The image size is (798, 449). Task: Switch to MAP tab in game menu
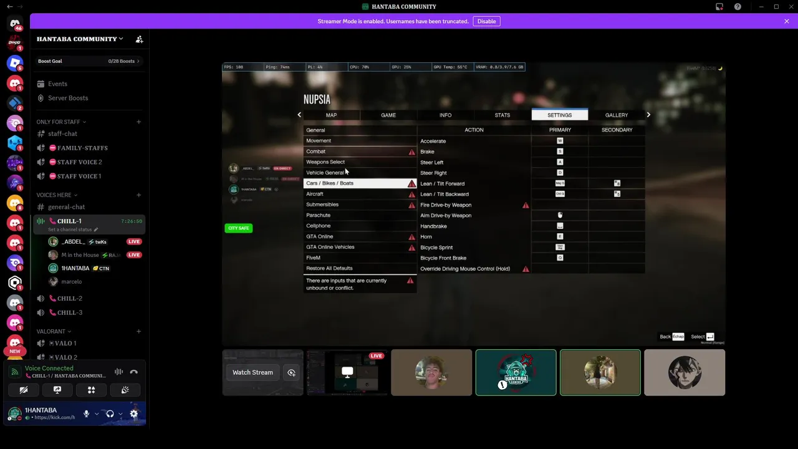point(331,115)
